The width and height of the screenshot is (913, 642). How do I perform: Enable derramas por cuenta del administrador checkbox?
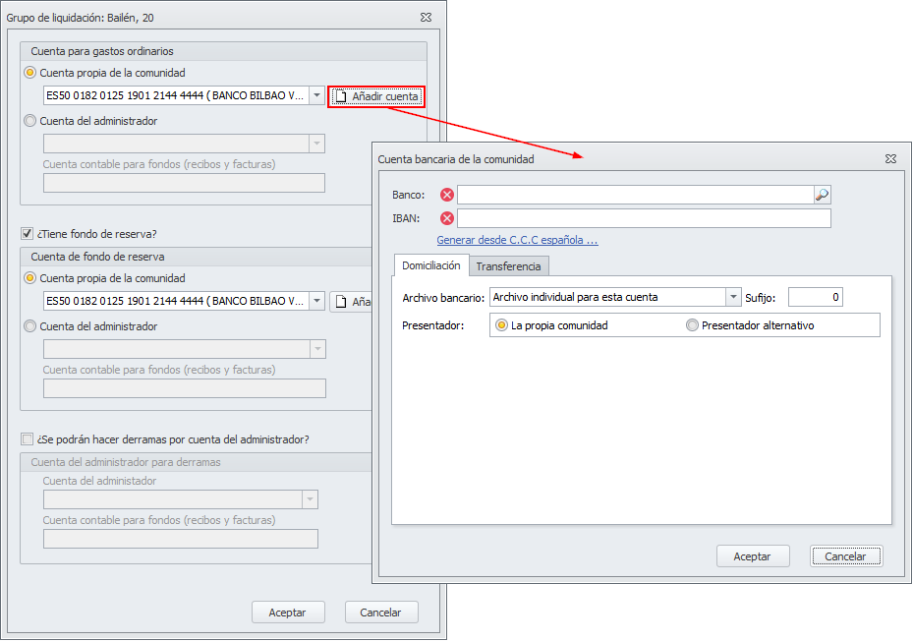(x=27, y=438)
